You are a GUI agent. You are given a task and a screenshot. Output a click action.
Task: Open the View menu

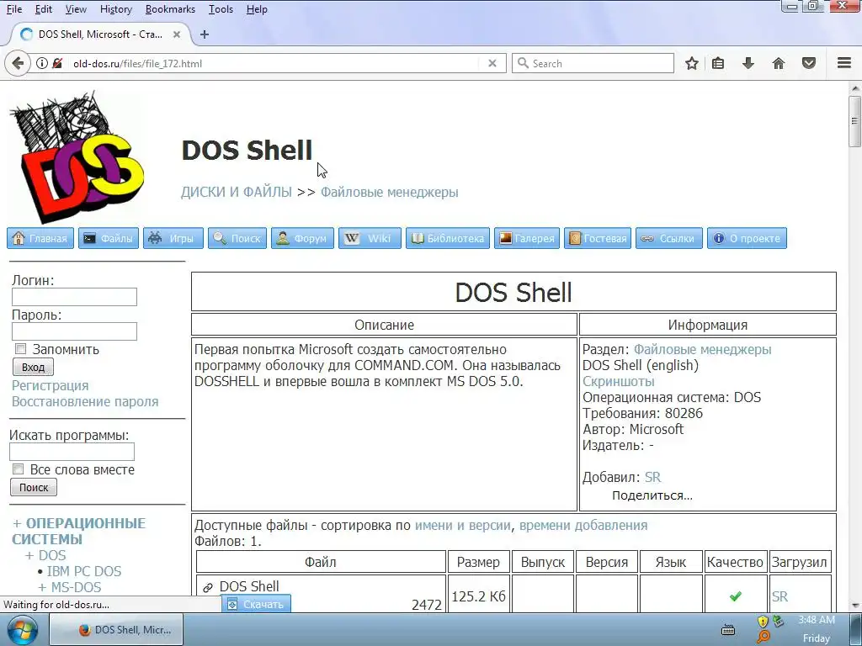pyautogui.click(x=76, y=9)
